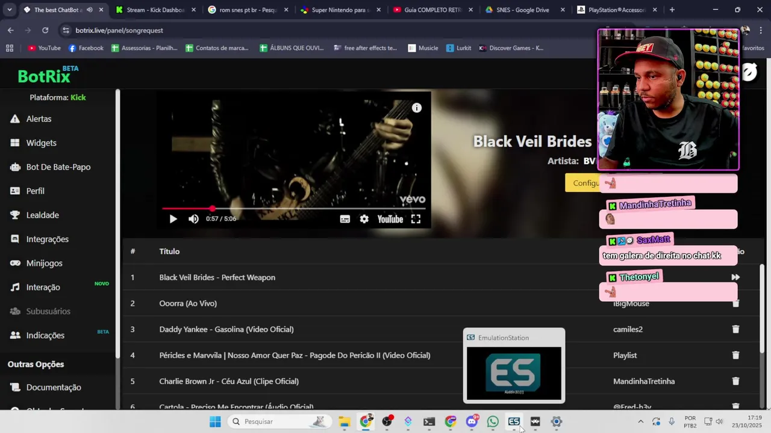Open a new browser tab
The width and height of the screenshot is (771, 433).
(x=672, y=10)
